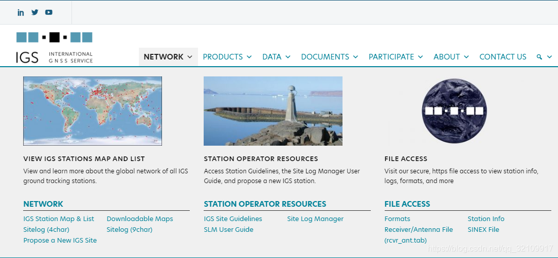Expand the ABOUT menu chevron
558x258 pixels.
pyautogui.click(x=466, y=57)
